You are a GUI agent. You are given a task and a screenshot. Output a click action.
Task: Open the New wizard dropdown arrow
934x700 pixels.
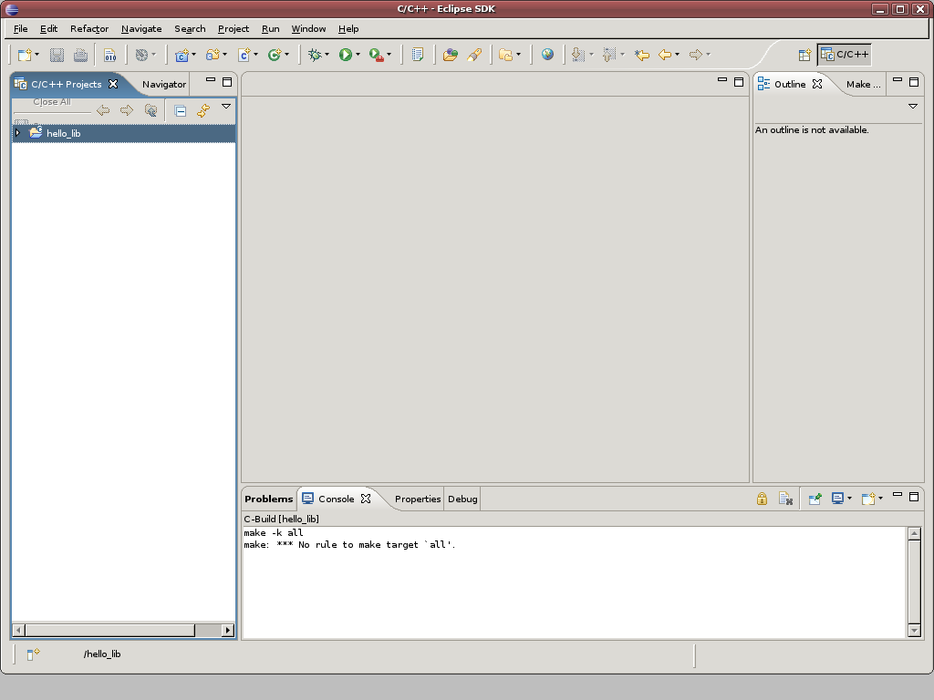[x=36, y=55]
